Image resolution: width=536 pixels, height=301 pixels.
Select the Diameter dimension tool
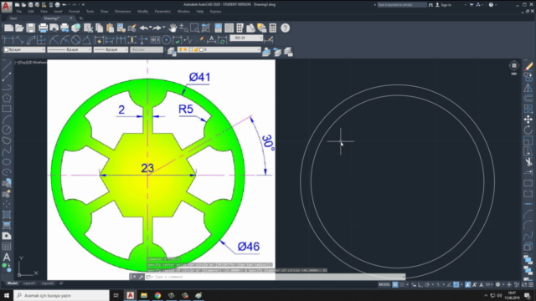(x=75, y=40)
